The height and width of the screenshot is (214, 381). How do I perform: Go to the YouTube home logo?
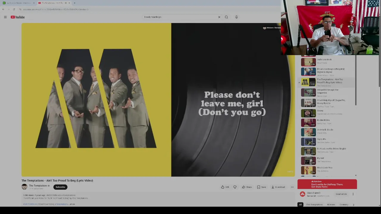pos(18,17)
